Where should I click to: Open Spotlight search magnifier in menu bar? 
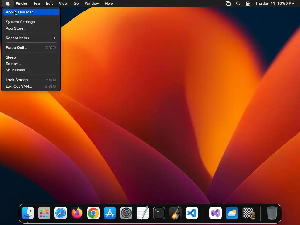pyautogui.click(x=238, y=4)
